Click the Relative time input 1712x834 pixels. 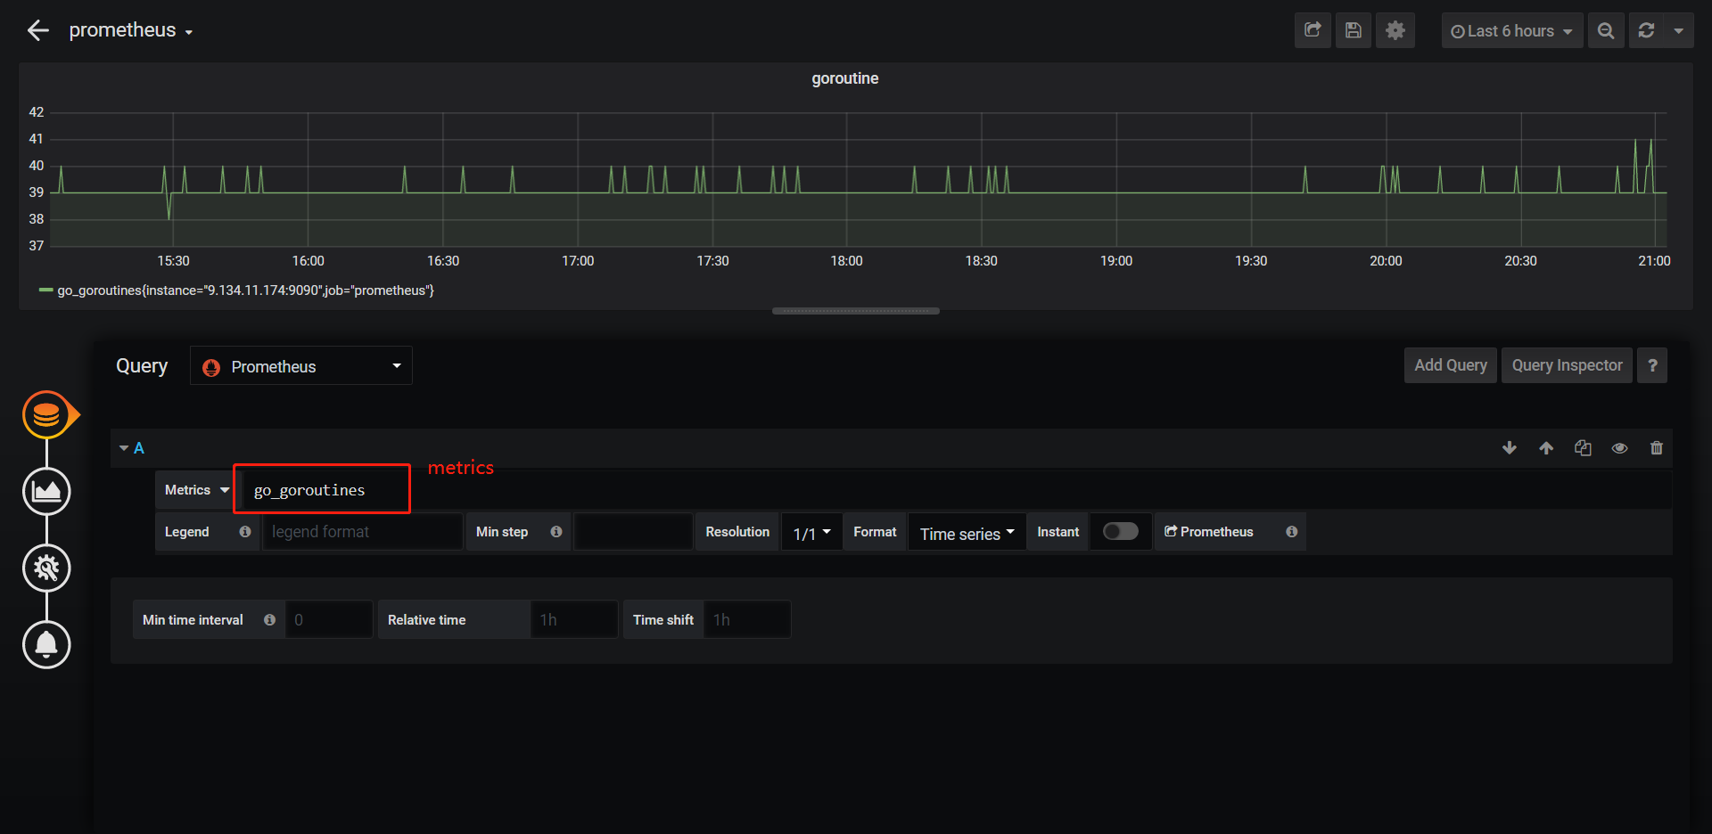[x=573, y=619]
